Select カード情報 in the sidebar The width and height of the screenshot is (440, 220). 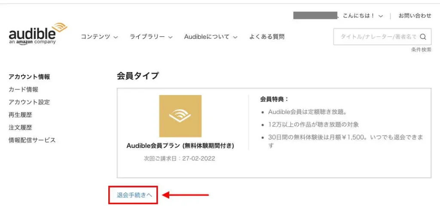pyautogui.click(x=23, y=90)
